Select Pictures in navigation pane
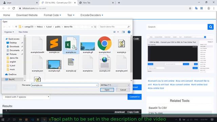Screen dimensions: 217x122 click(13, 54)
